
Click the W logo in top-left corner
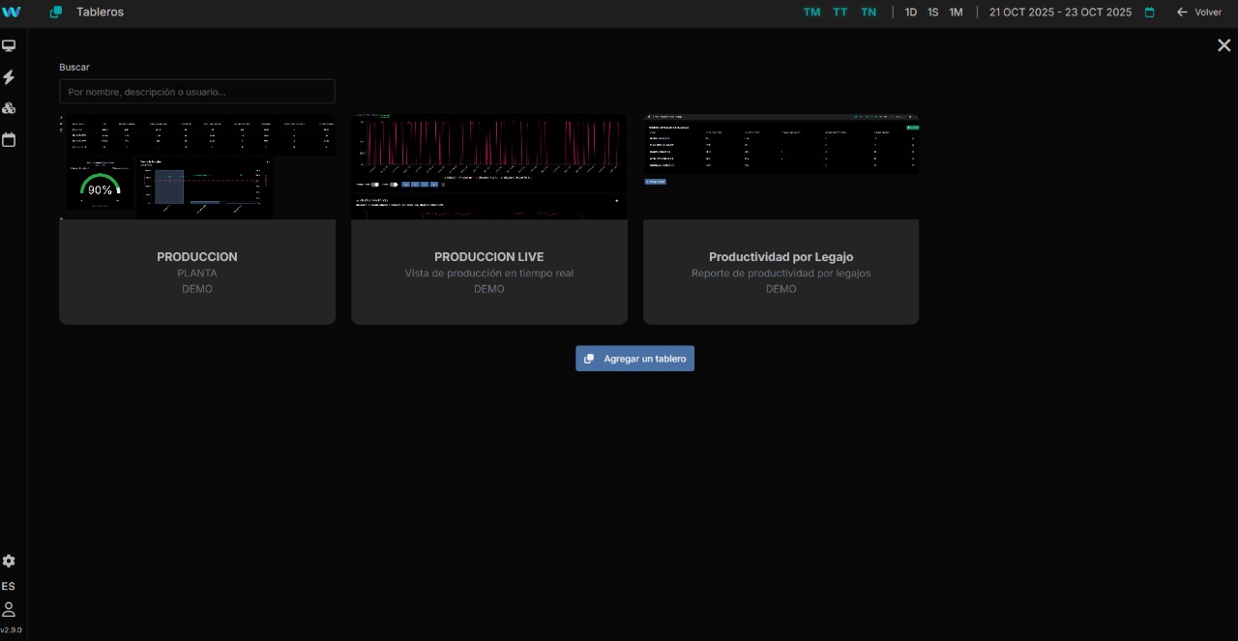(x=12, y=13)
